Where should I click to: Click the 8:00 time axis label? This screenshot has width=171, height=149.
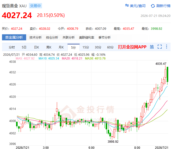[x=137, y=147]
